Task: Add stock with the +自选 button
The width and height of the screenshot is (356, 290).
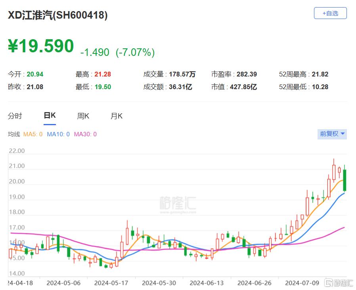Action: pos(330,13)
